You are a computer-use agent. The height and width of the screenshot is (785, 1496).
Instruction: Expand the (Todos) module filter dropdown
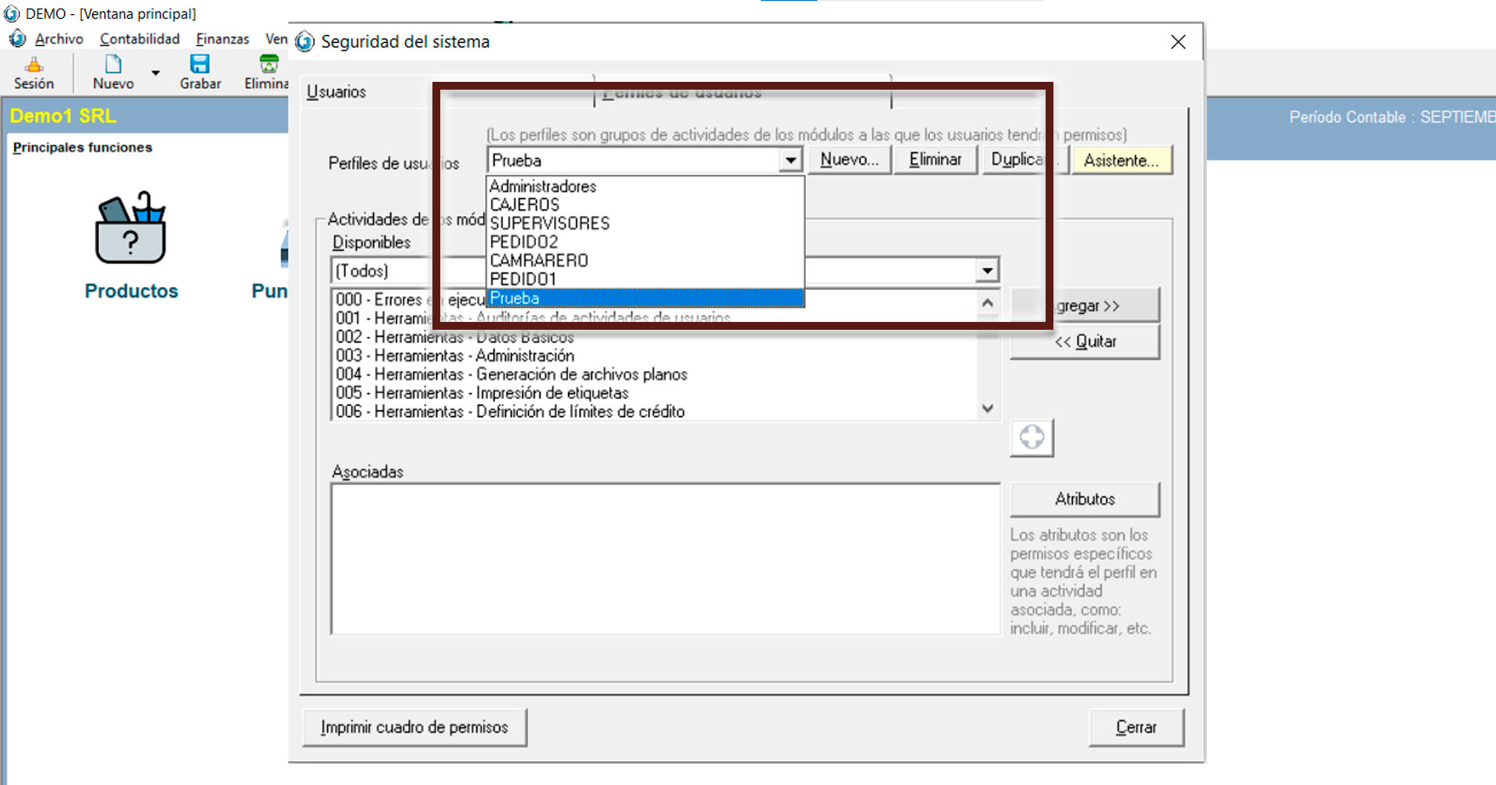pyautogui.click(x=987, y=271)
